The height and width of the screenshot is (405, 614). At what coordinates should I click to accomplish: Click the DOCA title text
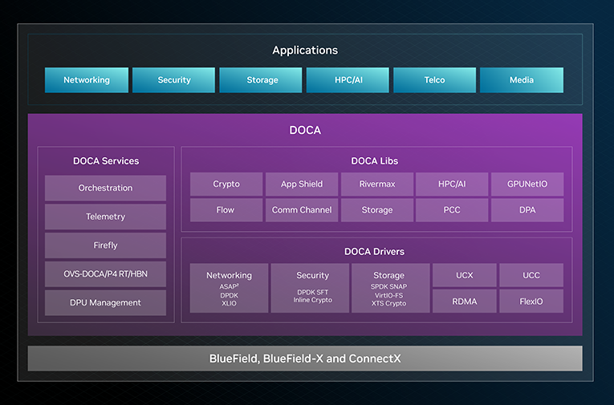pyautogui.click(x=305, y=130)
